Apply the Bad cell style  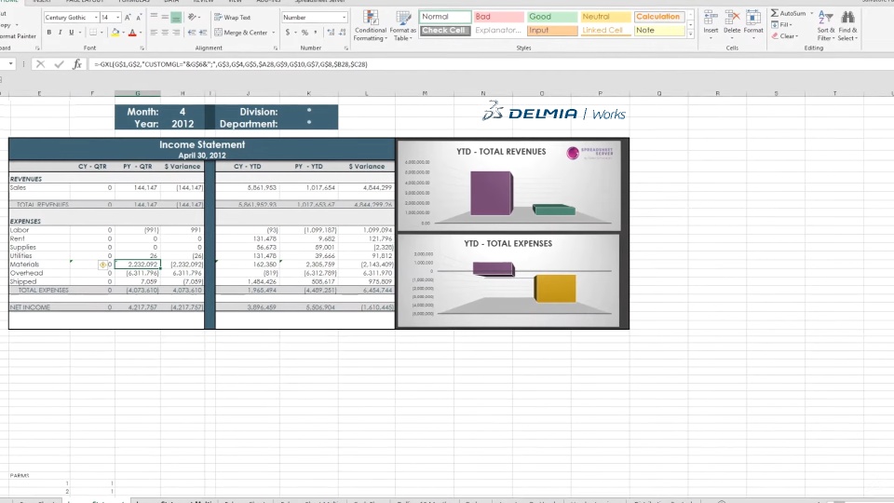[x=498, y=17]
